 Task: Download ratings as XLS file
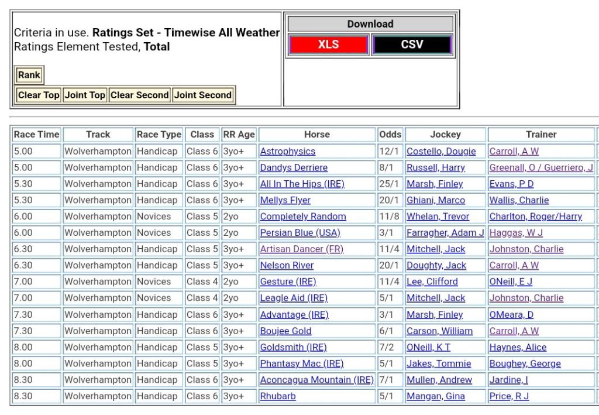[x=328, y=44]
